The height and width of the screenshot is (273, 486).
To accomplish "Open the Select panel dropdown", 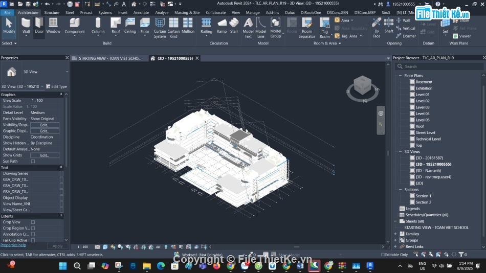I will click(x=9, y=43).
